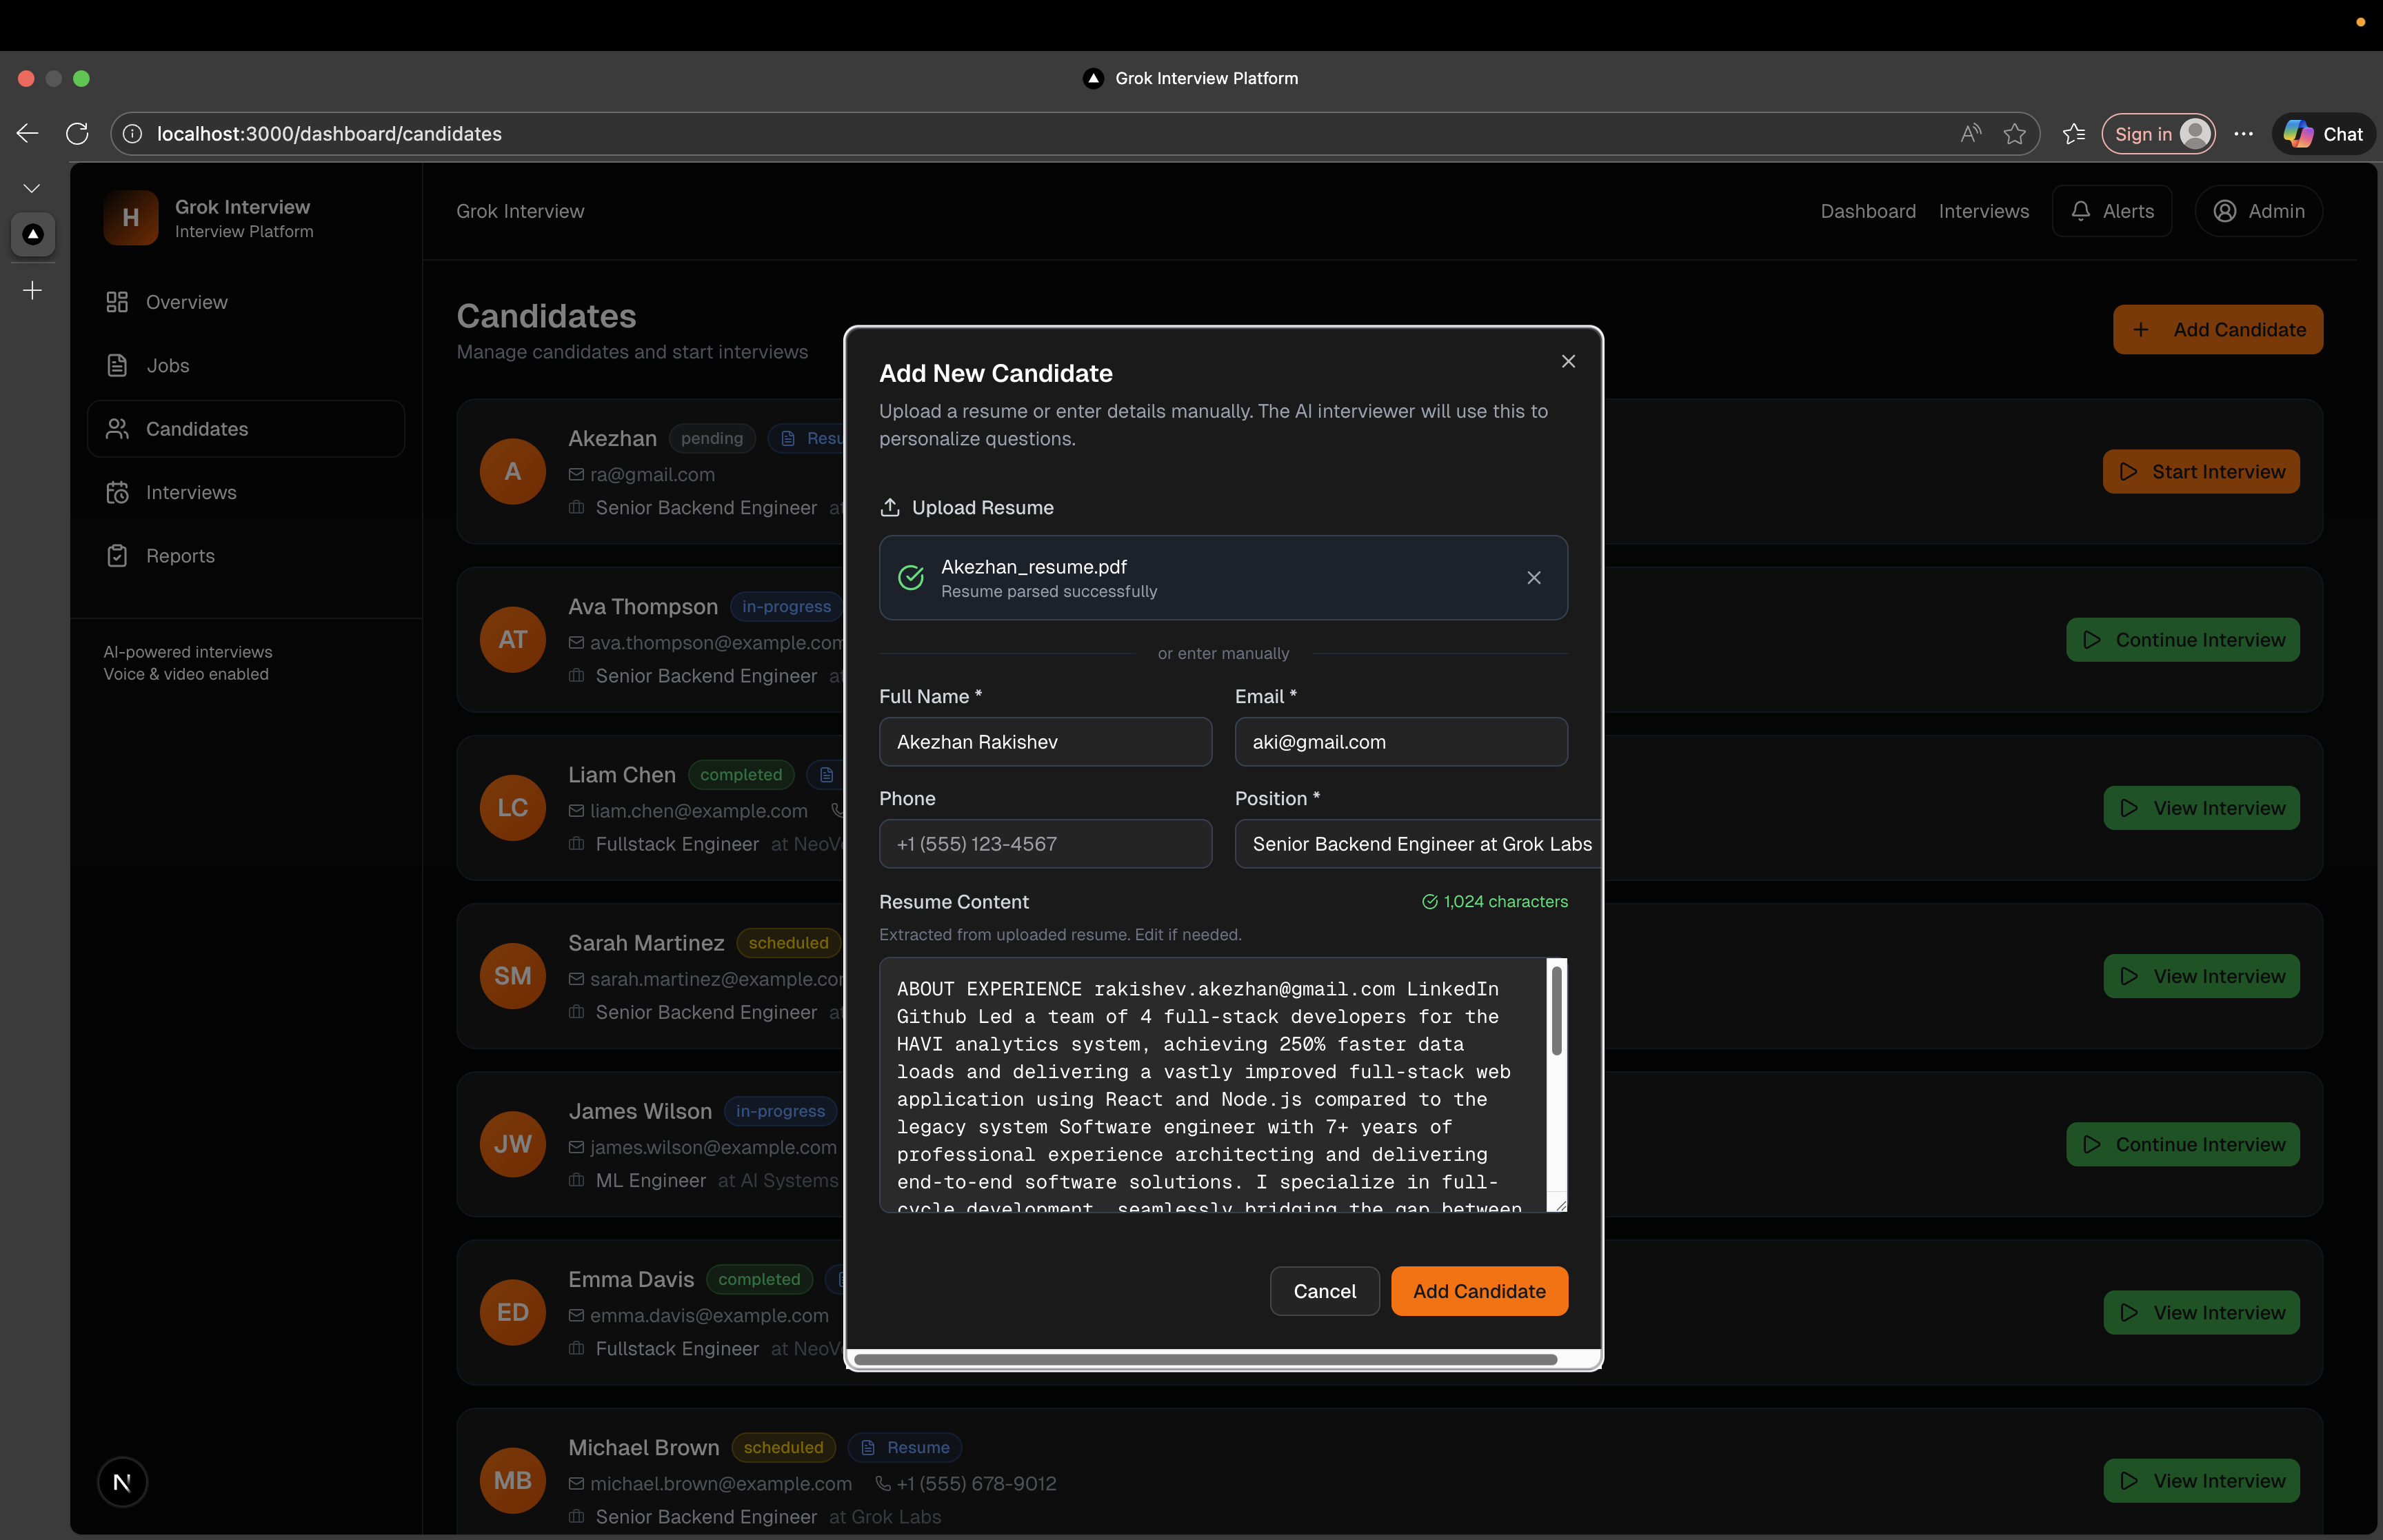Expand the vertical tabs chevron
Viewport: 2383px width, 1540px height.
[x=32, y=188]
